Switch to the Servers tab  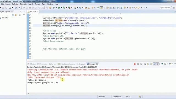click(53, 64)
